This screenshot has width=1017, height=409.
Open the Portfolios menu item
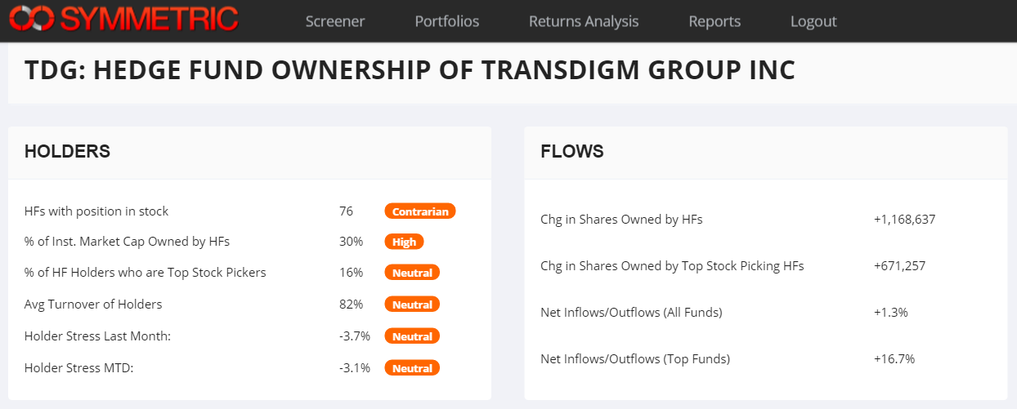(447, 21)
